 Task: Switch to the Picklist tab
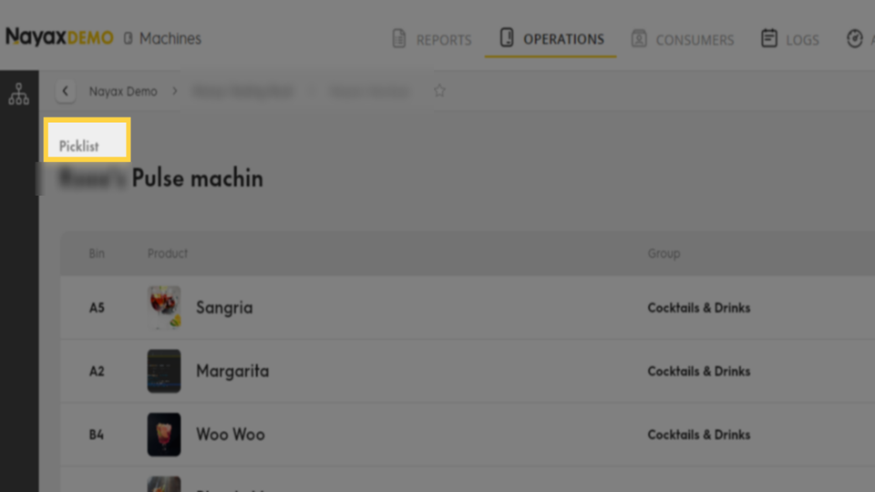pos(87,140)
